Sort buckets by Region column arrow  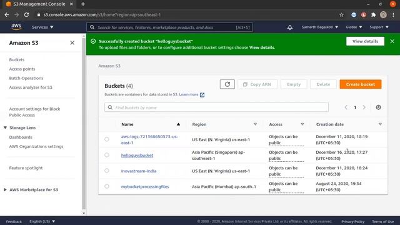point(255,124)
